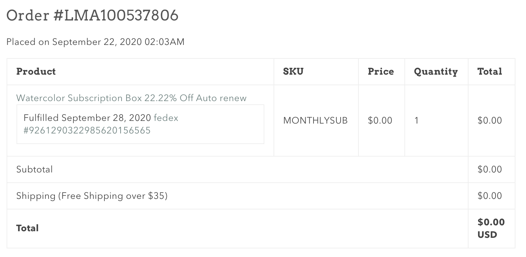
Task: Open the Watercolor Subscription Box product link
Action: [x=131, y=98]
